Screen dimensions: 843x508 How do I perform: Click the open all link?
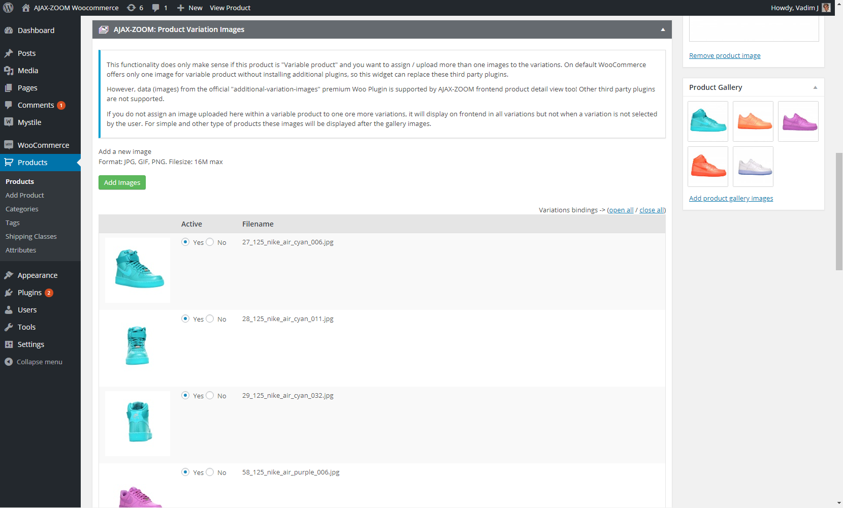[621, 210]
